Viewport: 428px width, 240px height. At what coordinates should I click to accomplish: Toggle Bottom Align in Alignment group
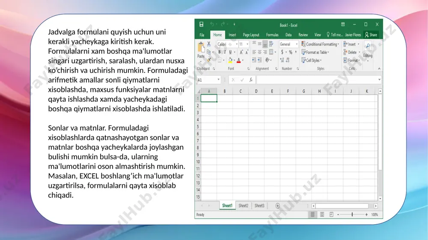tap(265, 44)
